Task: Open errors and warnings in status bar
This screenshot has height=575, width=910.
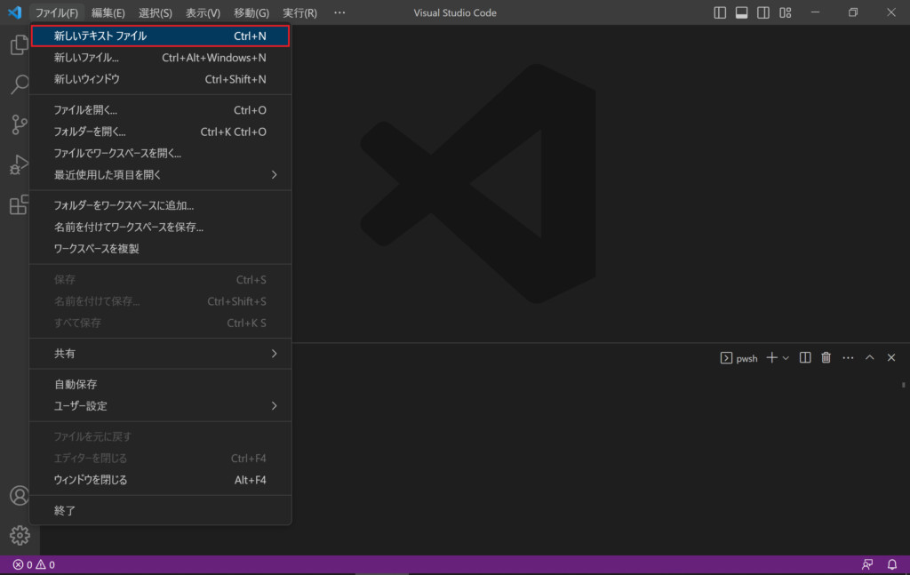Action: tap(34, 564)
